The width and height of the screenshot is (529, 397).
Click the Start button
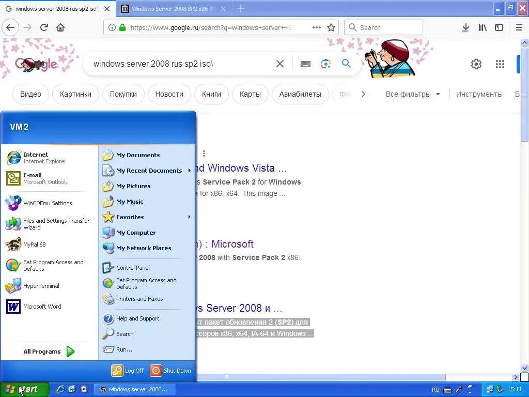(x=24, y=389)
